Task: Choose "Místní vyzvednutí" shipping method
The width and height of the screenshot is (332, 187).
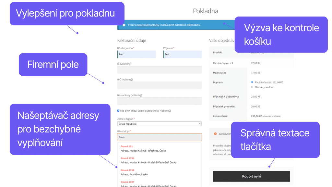Action: click(x=252, y=87)
